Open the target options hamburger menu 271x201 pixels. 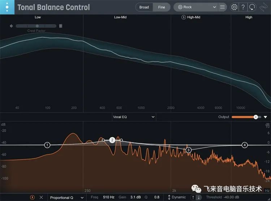click(223, 7)
